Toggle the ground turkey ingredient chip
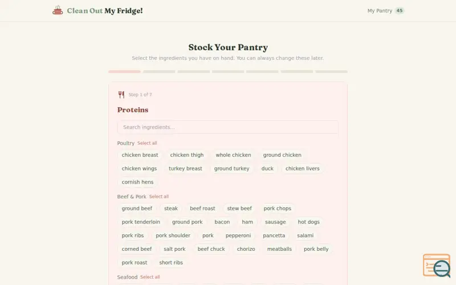The width and height of the screenshot is (456, 285). 231,169
